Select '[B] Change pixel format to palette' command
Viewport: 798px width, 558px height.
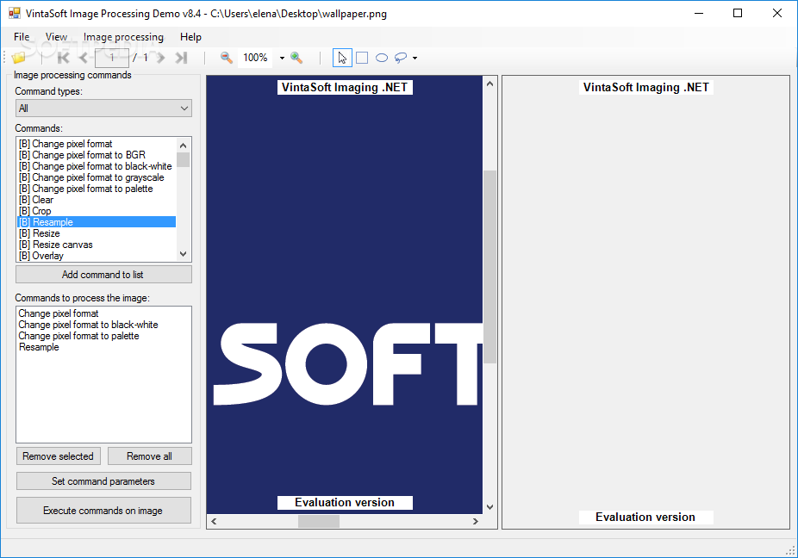click(97, 189)
